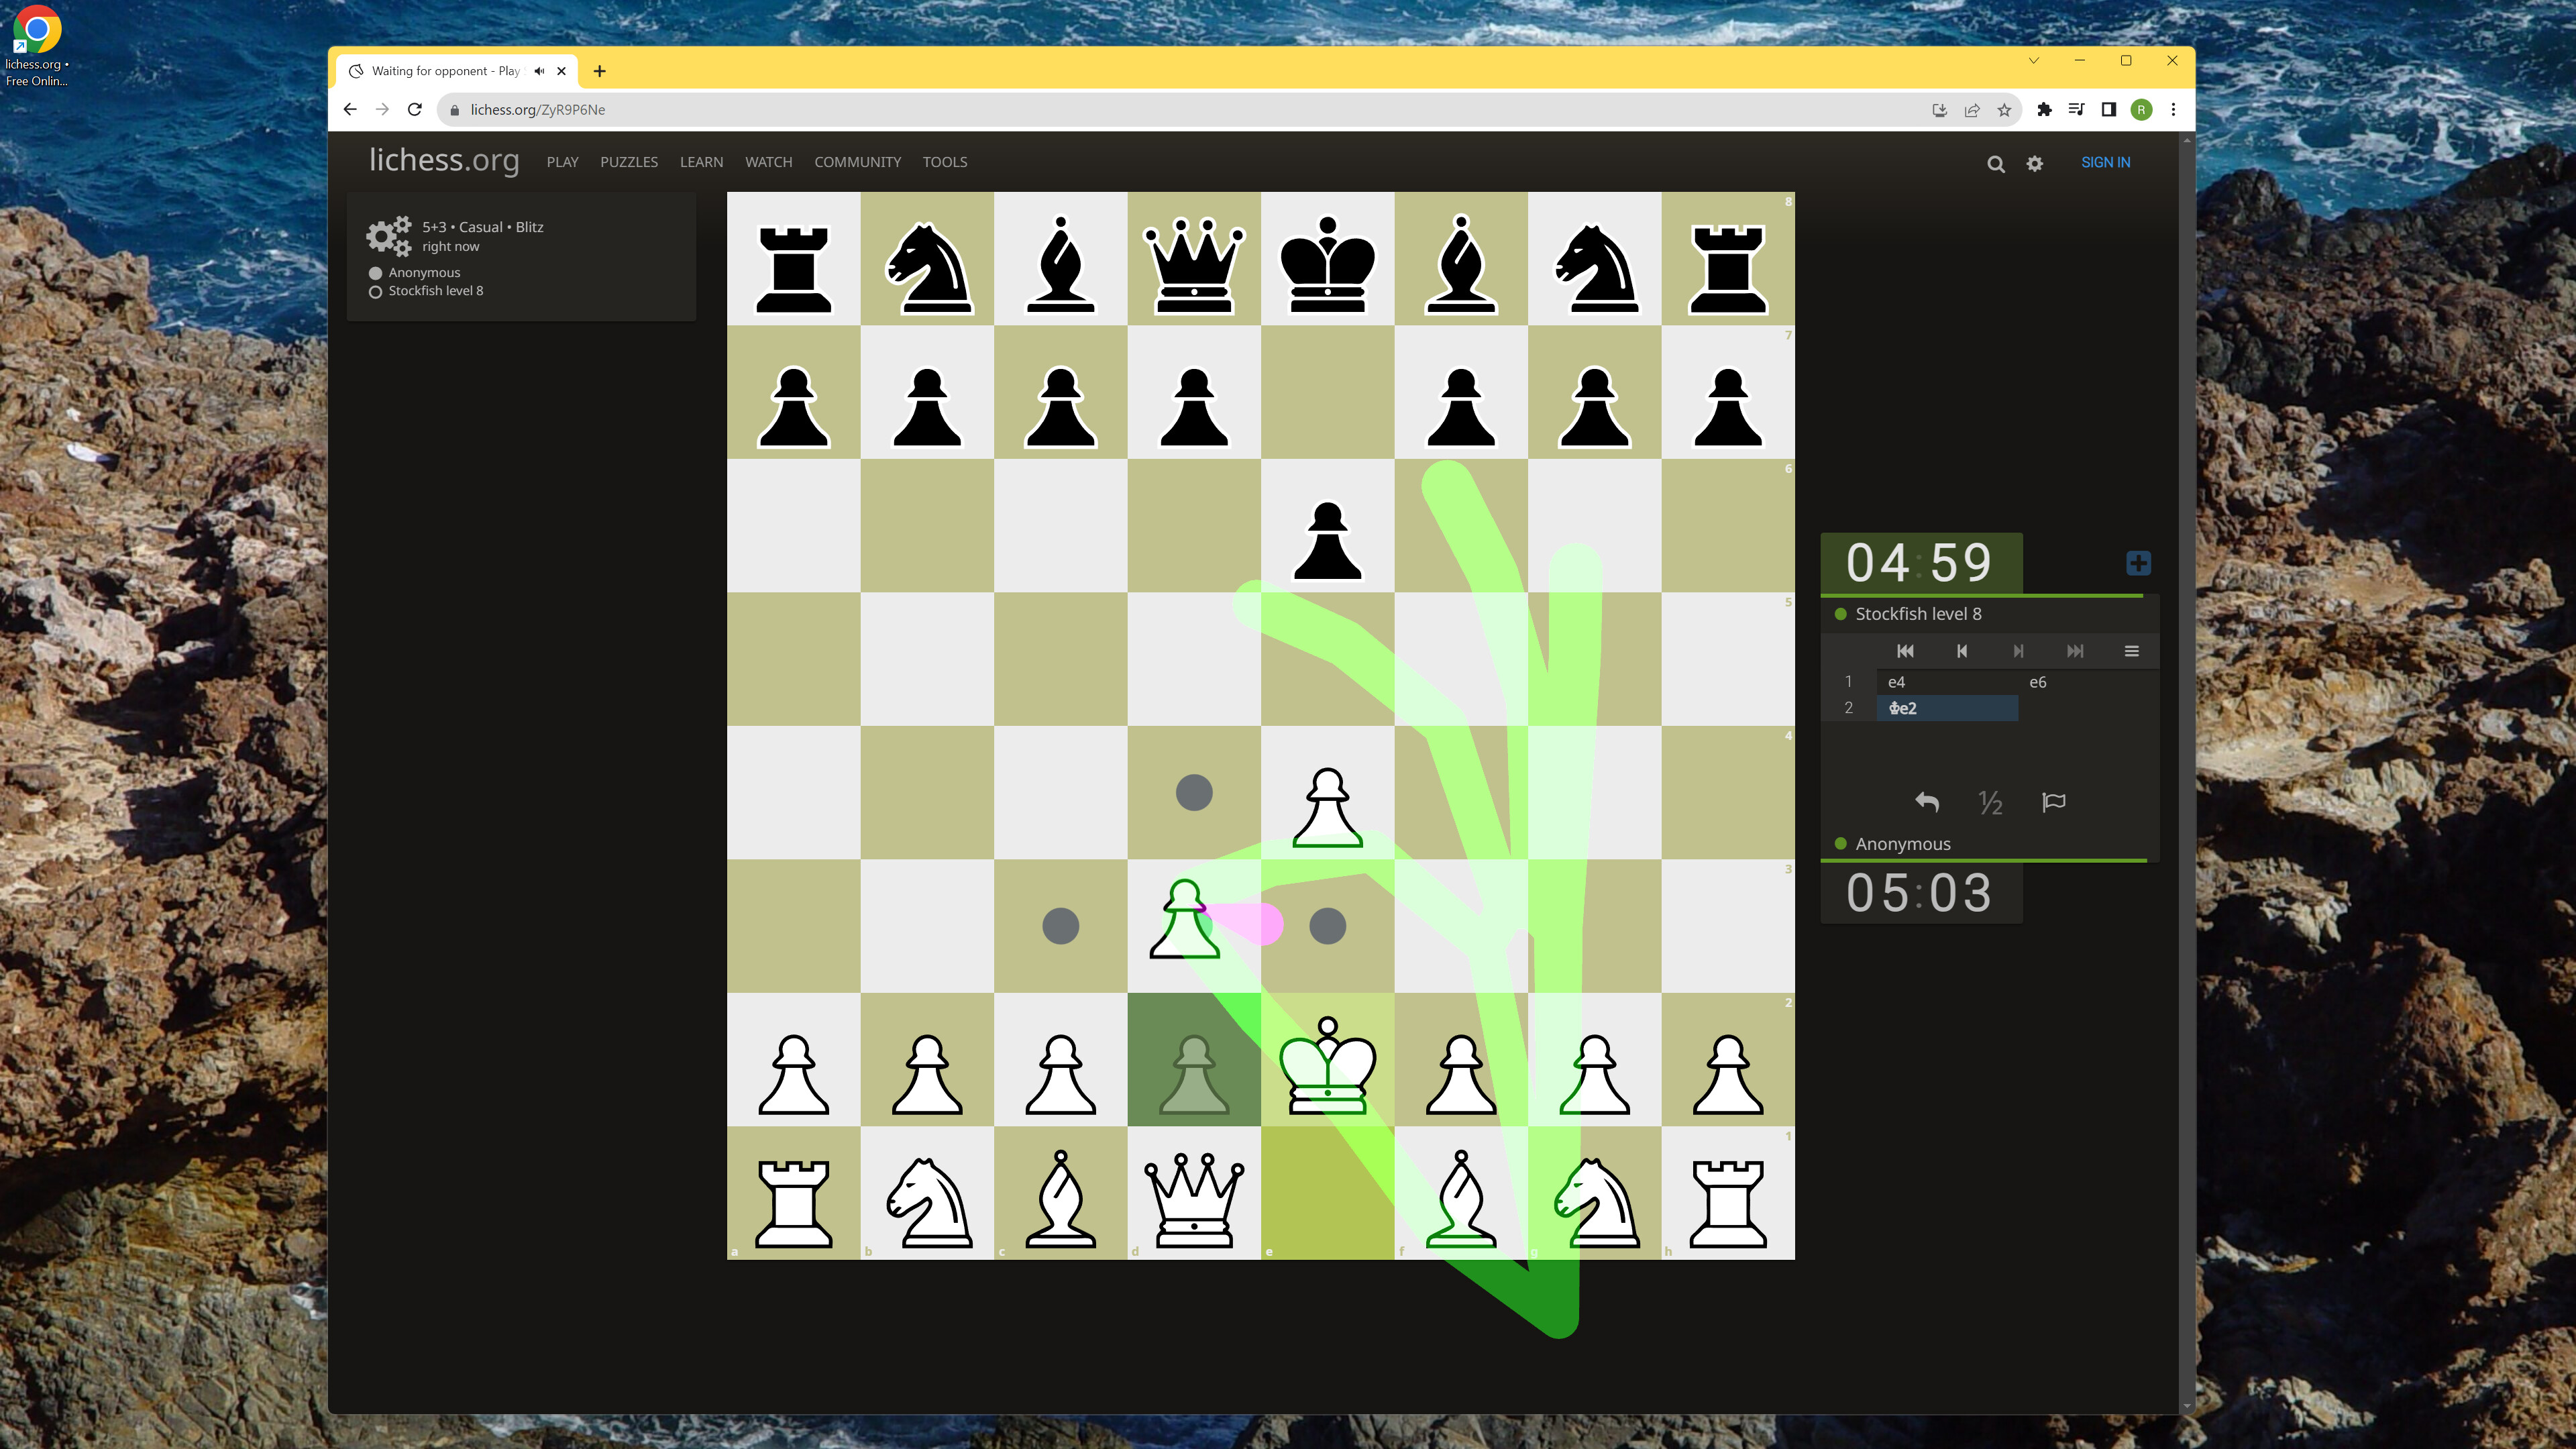Open the TOOLS menu
This screenshot has height=1449, width=2576.
tap(944, 162)
